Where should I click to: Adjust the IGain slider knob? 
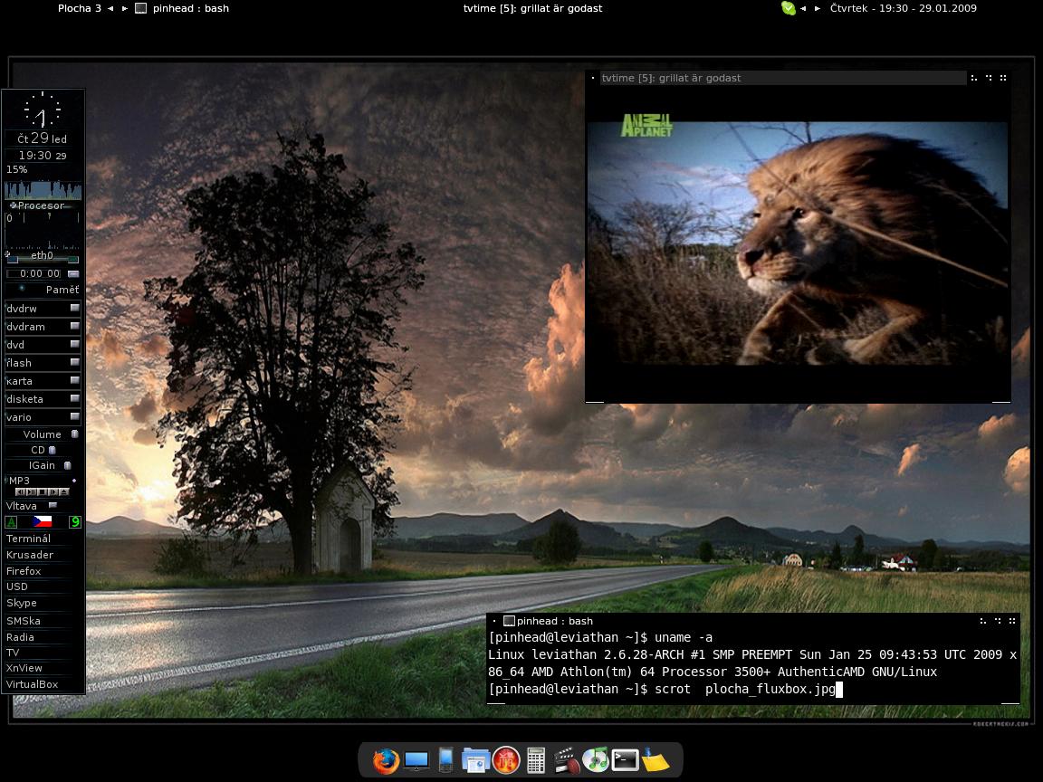(67, 465)
